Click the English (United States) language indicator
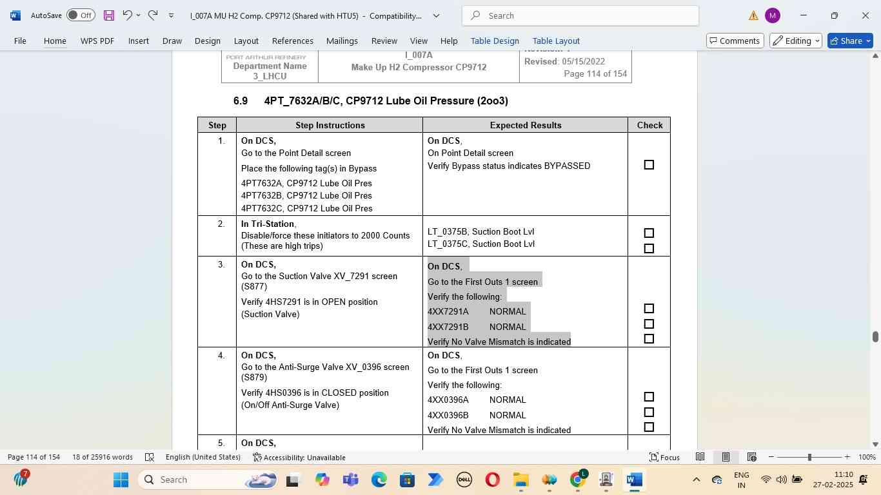This screenshot has height=495, width=881. (x=203, y=457)
